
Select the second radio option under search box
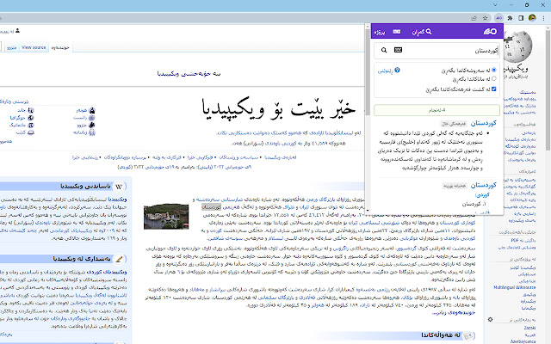coord(493,78)
